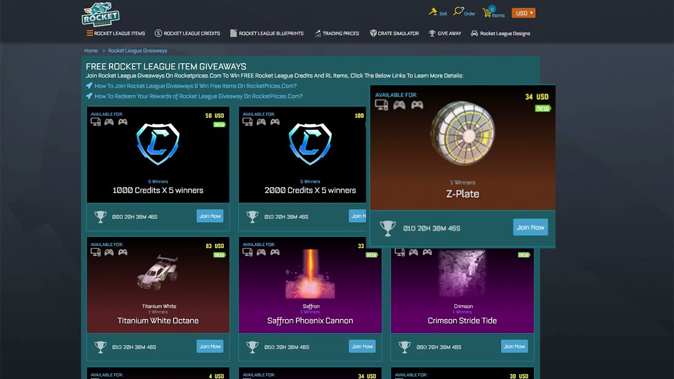Image resolution: width=674 pixels, height=379 pixels.
Task: Click 'Free Rocket League Item Giveaways' heading
Action: [166, 66]
